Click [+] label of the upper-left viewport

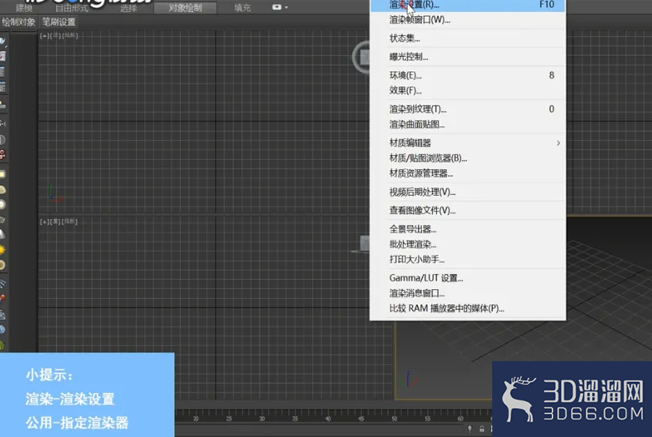[x=44, y=36]
